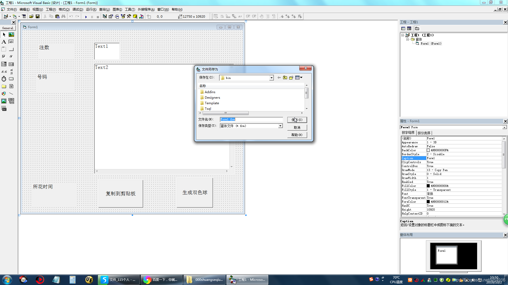Select the Timer control in toolbox
The height and width of the screenshot is (285, 508).
pyautogui.click(x=4, y=79)
